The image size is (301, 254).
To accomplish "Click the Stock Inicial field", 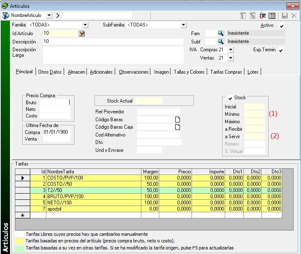I will [255, 107].
